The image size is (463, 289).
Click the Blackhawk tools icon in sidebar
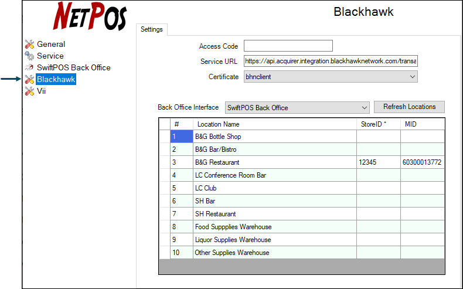(x=29, y=79)
